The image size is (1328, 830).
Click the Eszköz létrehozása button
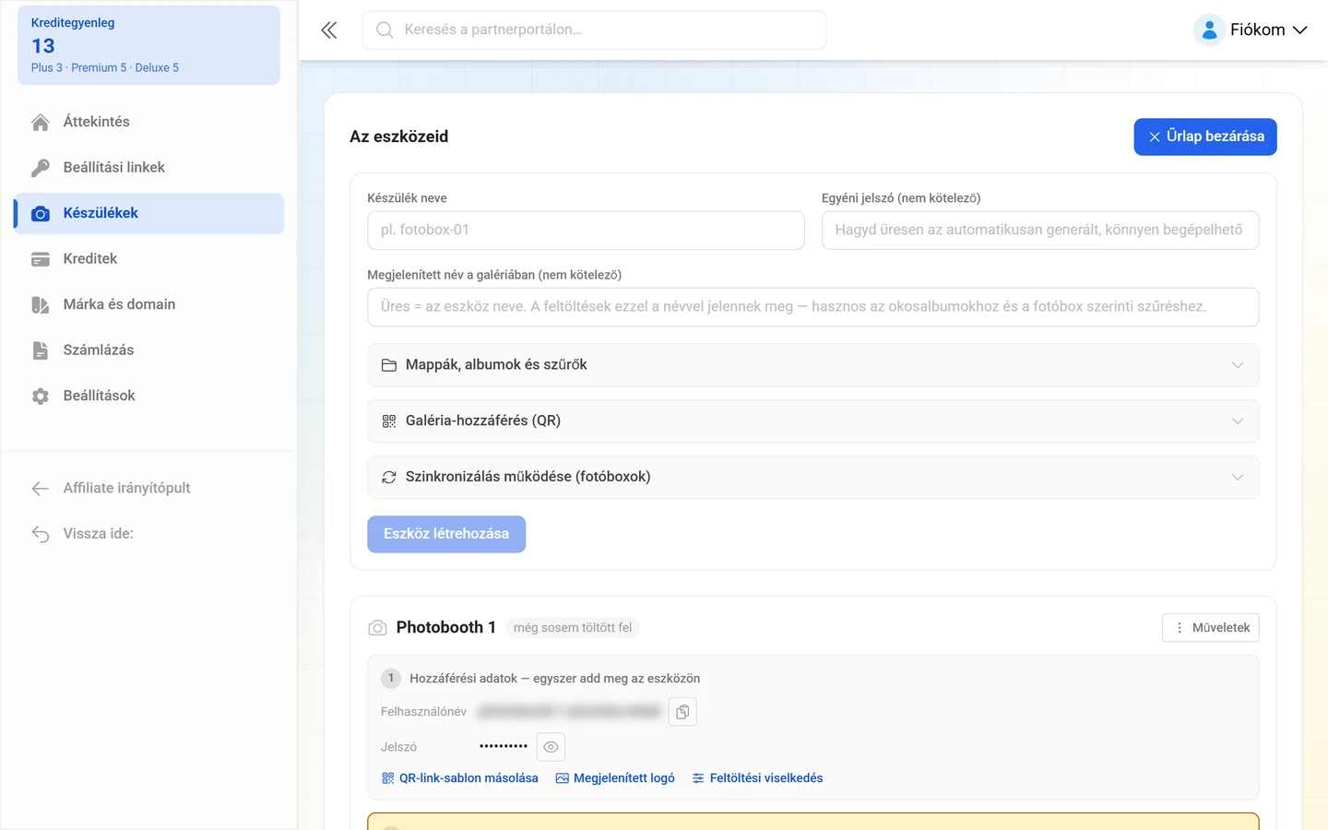446,534
